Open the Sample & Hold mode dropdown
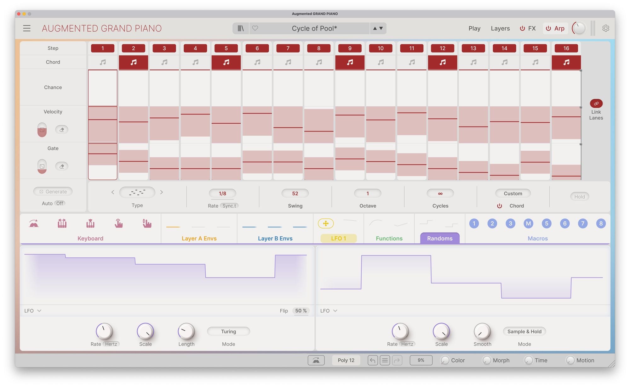 (524, 331)
